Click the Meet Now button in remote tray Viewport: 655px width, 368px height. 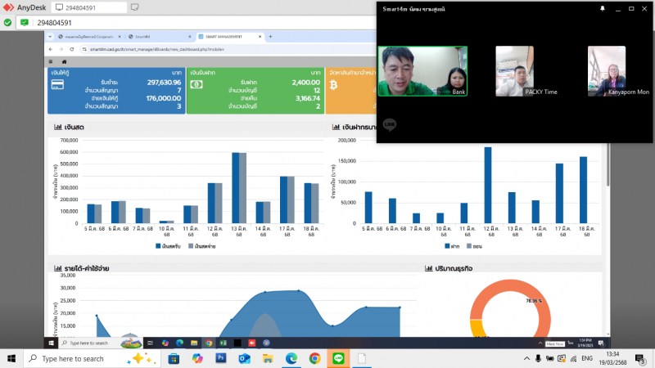click(x=555, y=343)
